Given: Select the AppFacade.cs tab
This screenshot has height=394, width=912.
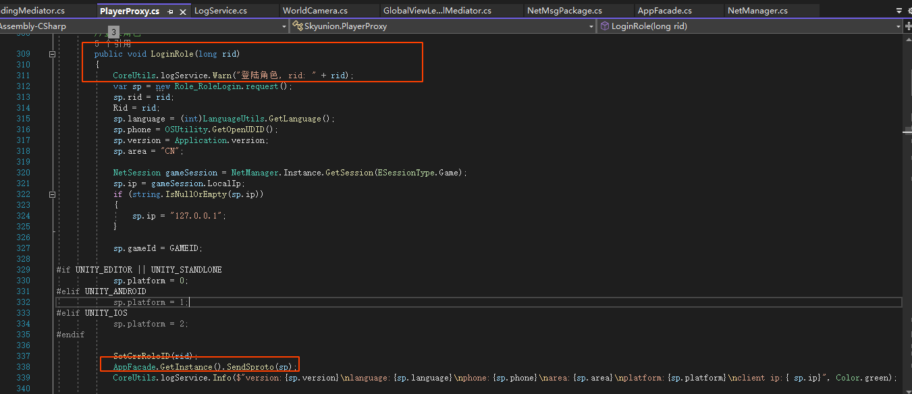Looking at the screenshot, I should click(x=664, y=11).
